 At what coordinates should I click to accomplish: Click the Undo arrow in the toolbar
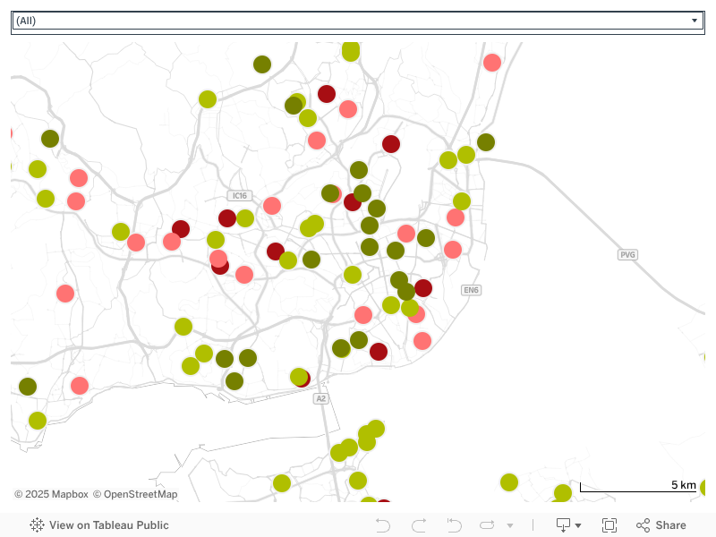pos(383,525)
